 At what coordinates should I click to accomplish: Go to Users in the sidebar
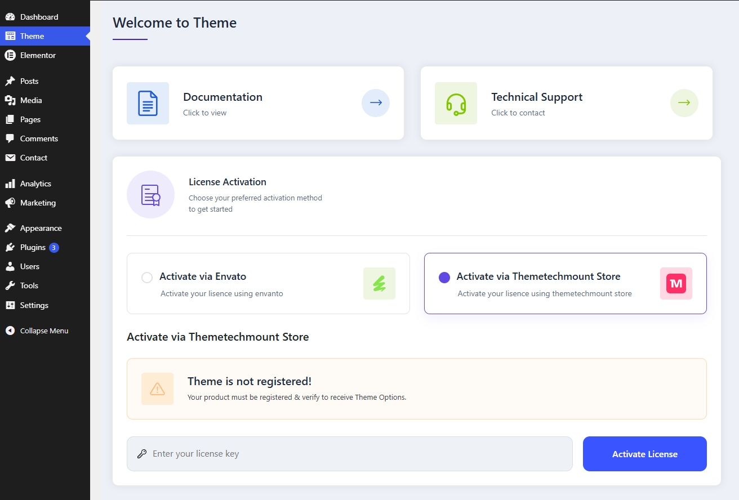tap(45, 266)
